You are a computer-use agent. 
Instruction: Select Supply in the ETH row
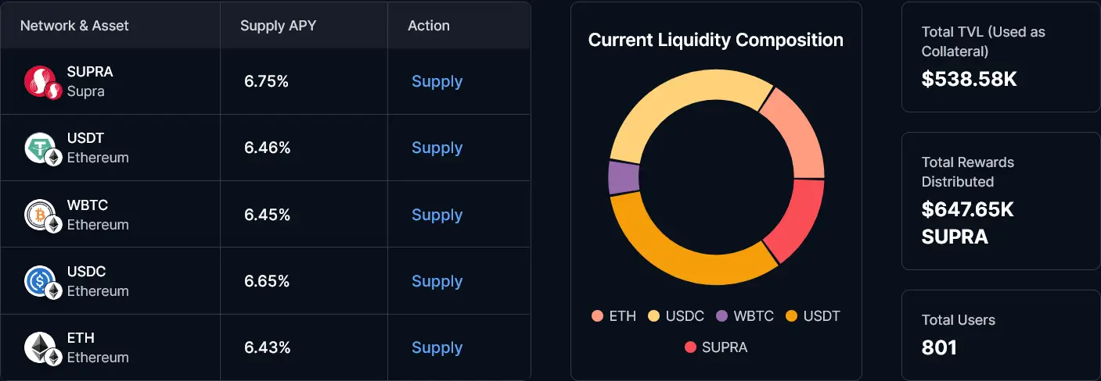437,347
